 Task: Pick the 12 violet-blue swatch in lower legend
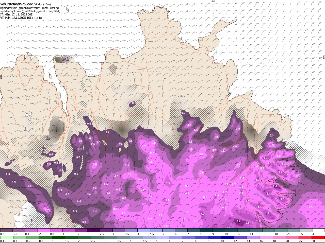[x=240, y=237]
